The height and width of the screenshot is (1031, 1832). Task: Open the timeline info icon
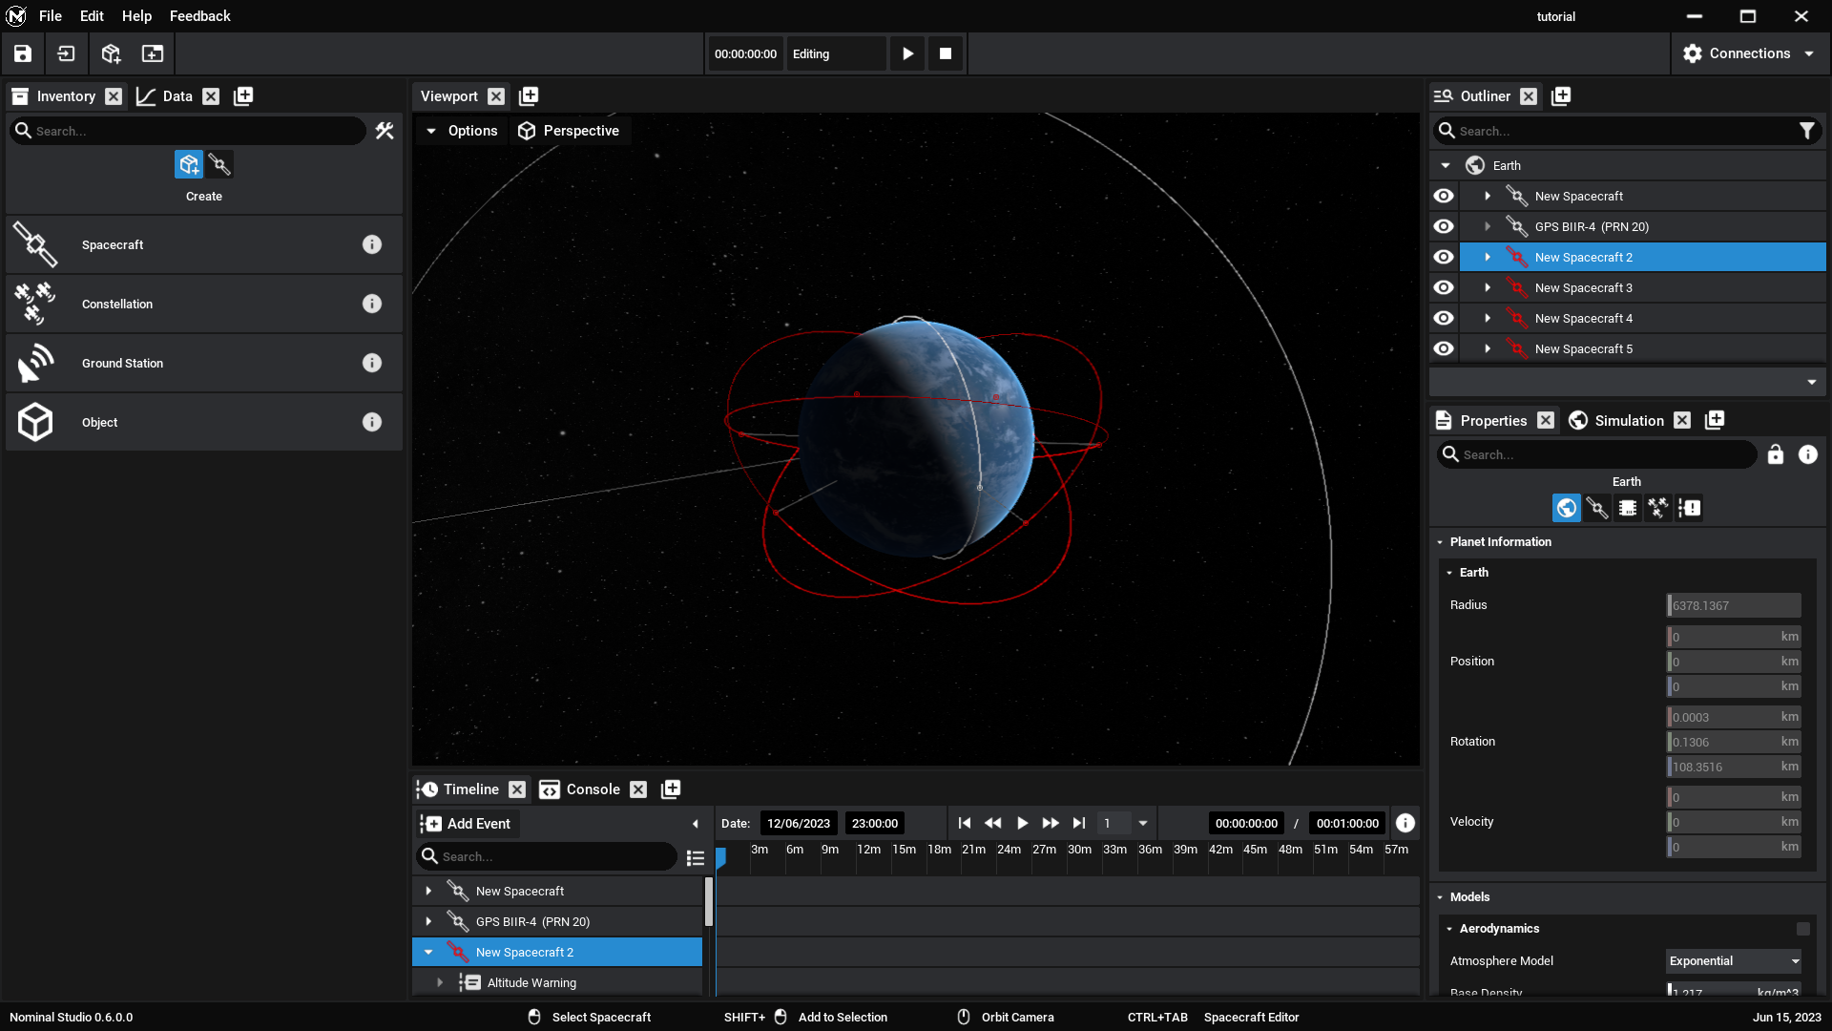click(1405, 823)
